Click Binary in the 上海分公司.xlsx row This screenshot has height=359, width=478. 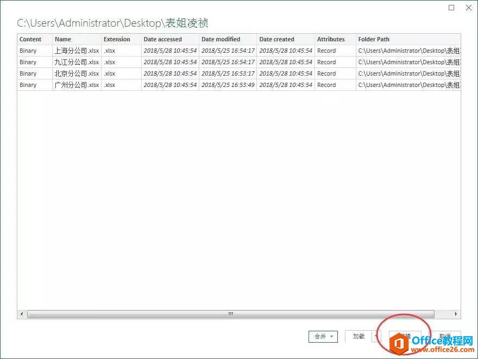(35, 51)
